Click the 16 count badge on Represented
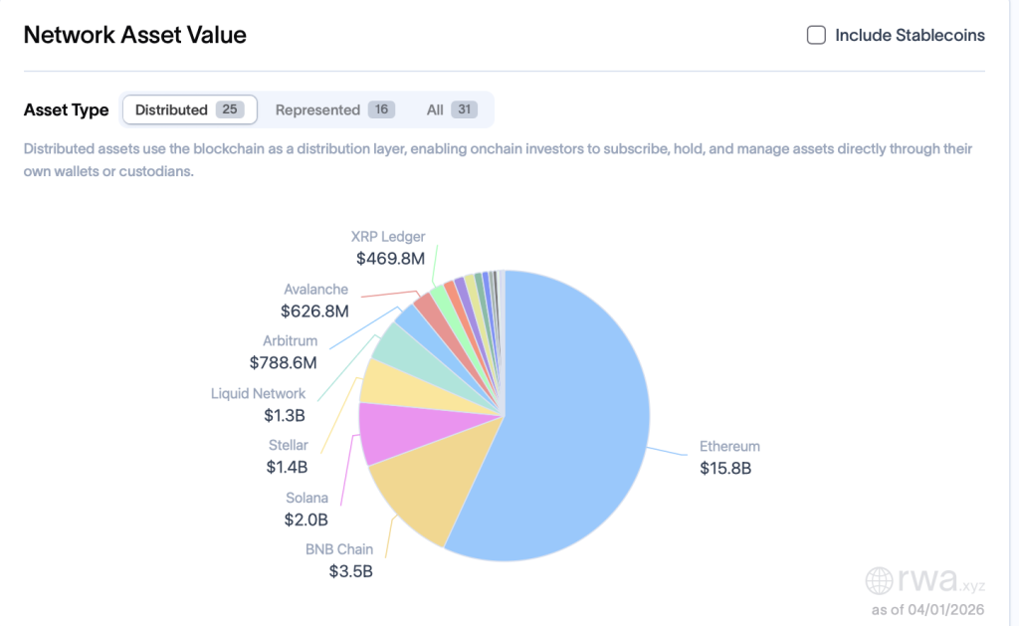The image size is (1019, 626). [x=381, y=109]
